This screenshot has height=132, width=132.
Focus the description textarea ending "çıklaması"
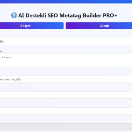66,60
